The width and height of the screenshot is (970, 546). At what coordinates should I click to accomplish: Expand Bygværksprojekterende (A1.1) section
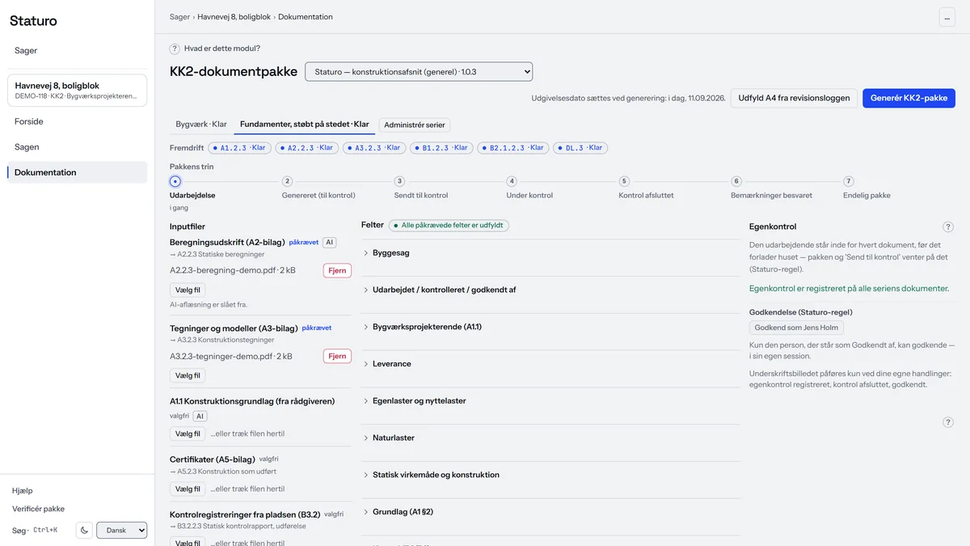tap(550, 327)
